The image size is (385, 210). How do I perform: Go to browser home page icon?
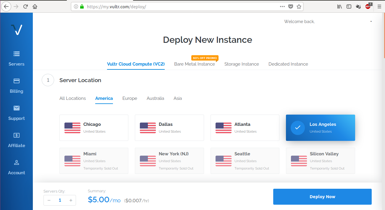(35, 6)
